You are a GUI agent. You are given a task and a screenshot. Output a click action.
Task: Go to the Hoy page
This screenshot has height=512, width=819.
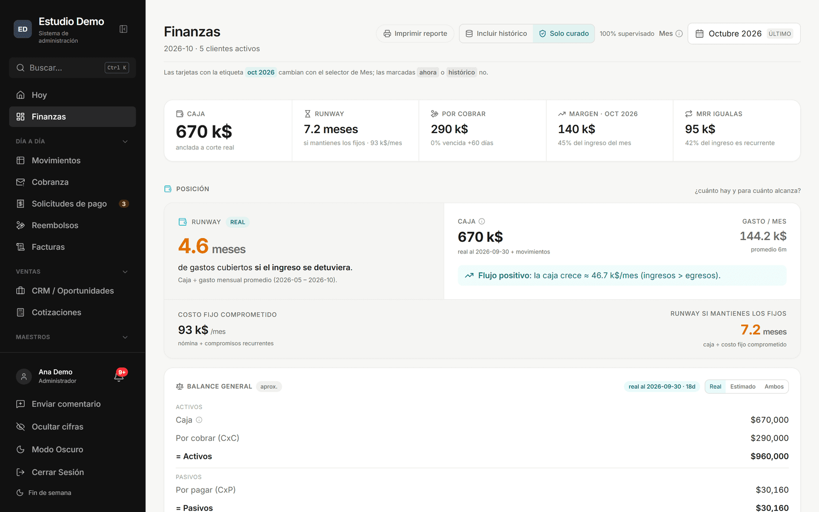[72, 95]
